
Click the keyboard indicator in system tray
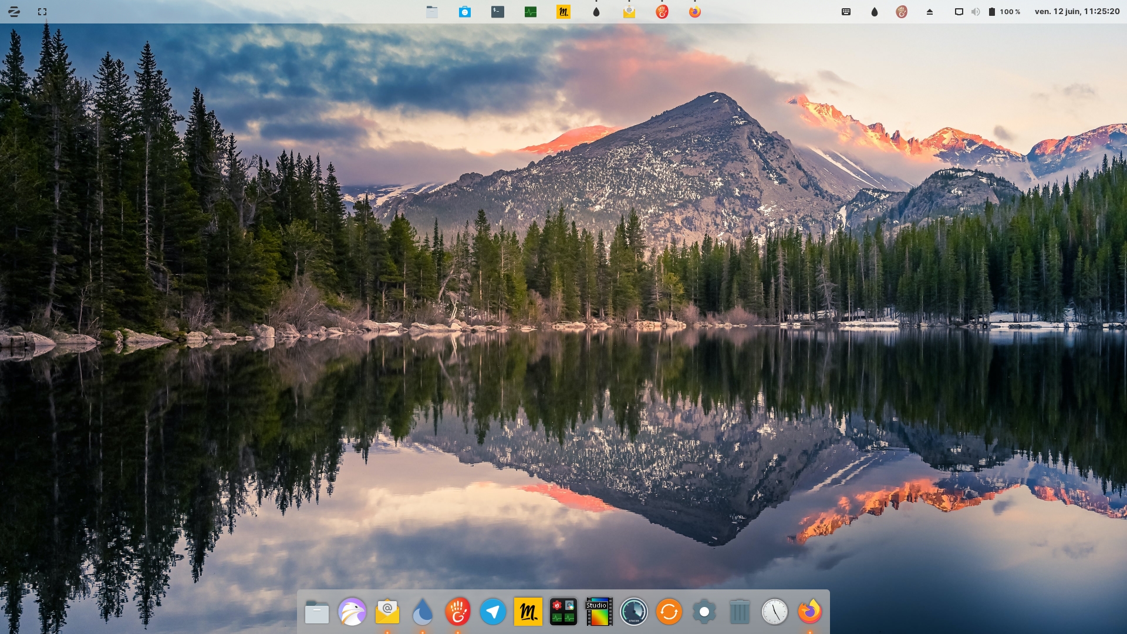click(846, 12)
